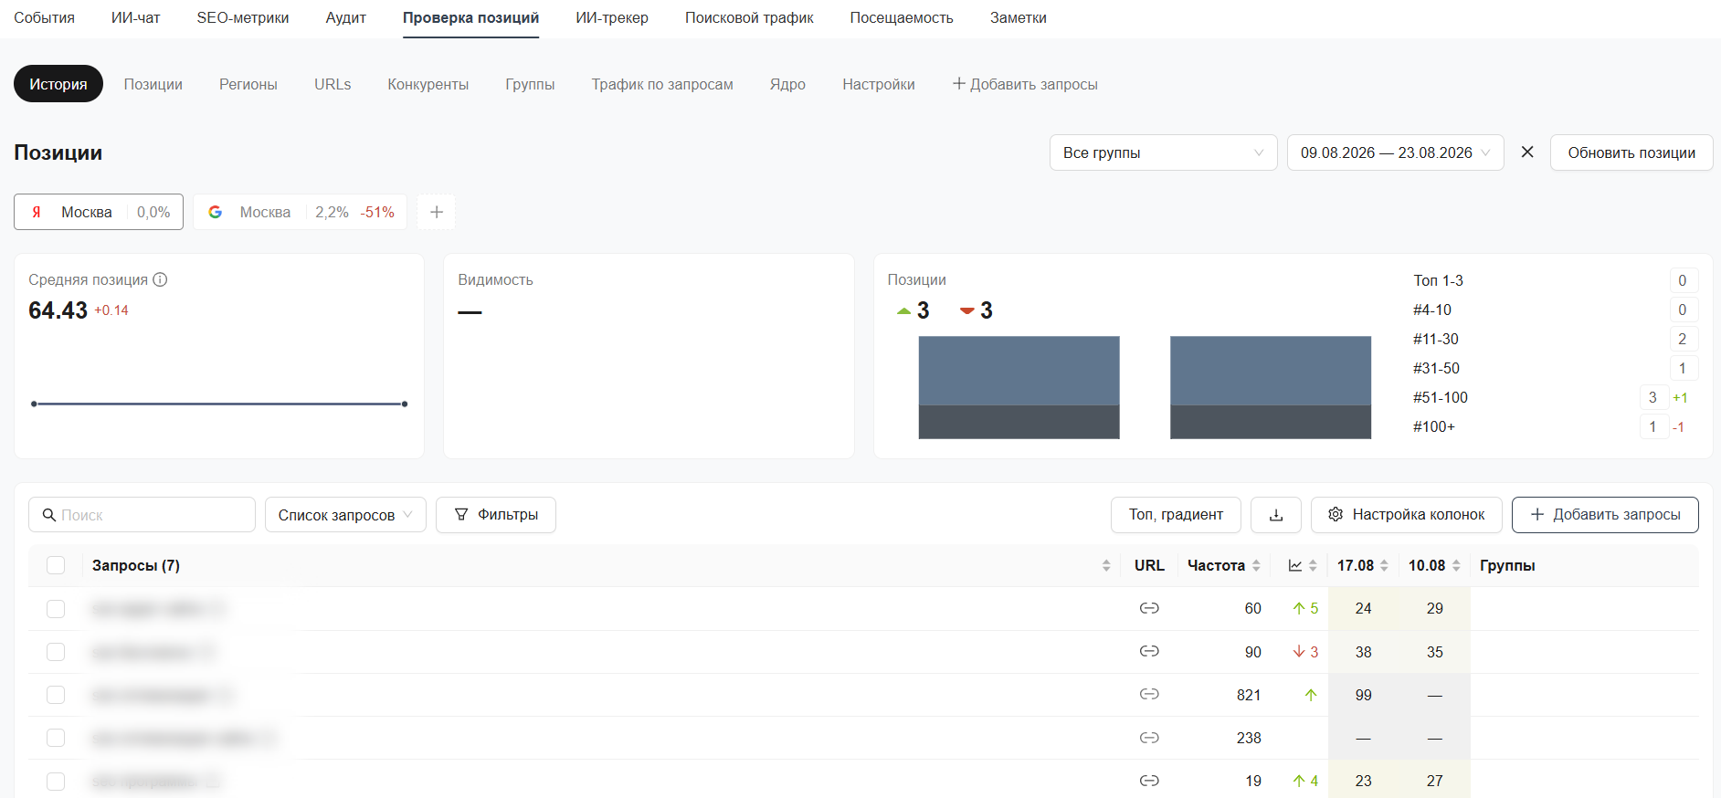Click the Google G logo icon
The image size is (1721, 798).
[216, 212]
